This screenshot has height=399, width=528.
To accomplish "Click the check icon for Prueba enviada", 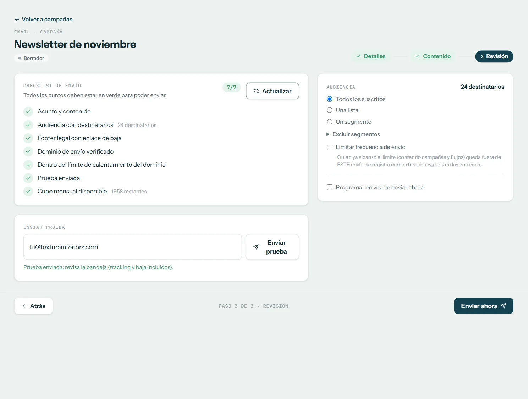I will coord(28,178).
